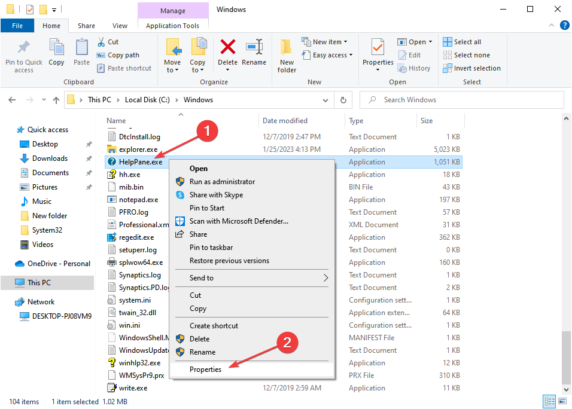Image resolution: width=572 pixels, height=409 pixels.
Task: Open file History from the ribbon
Action: 414,68
